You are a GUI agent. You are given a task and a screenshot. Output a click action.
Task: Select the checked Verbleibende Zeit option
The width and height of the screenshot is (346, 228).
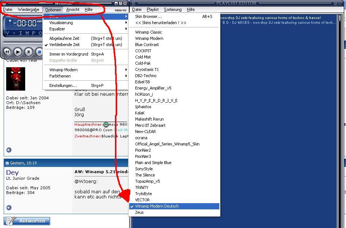coord(86,45)
